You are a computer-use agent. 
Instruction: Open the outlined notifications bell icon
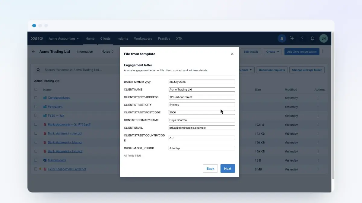[313, 38]
